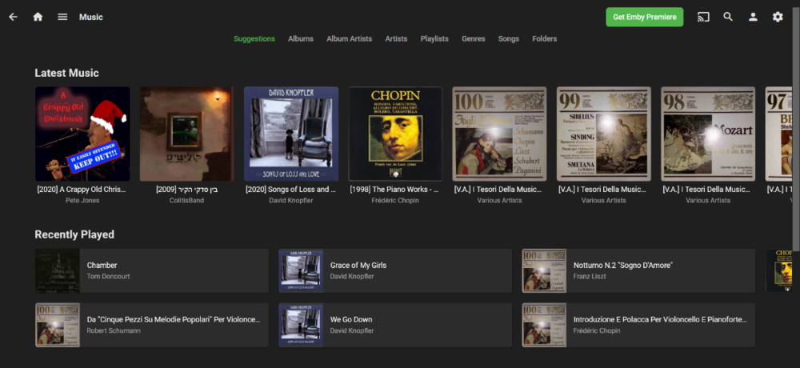Screen dimensions: 800x368
Task: Click the ColitisBand artist link
Action: pyautogui.click(x=186, y=200)
